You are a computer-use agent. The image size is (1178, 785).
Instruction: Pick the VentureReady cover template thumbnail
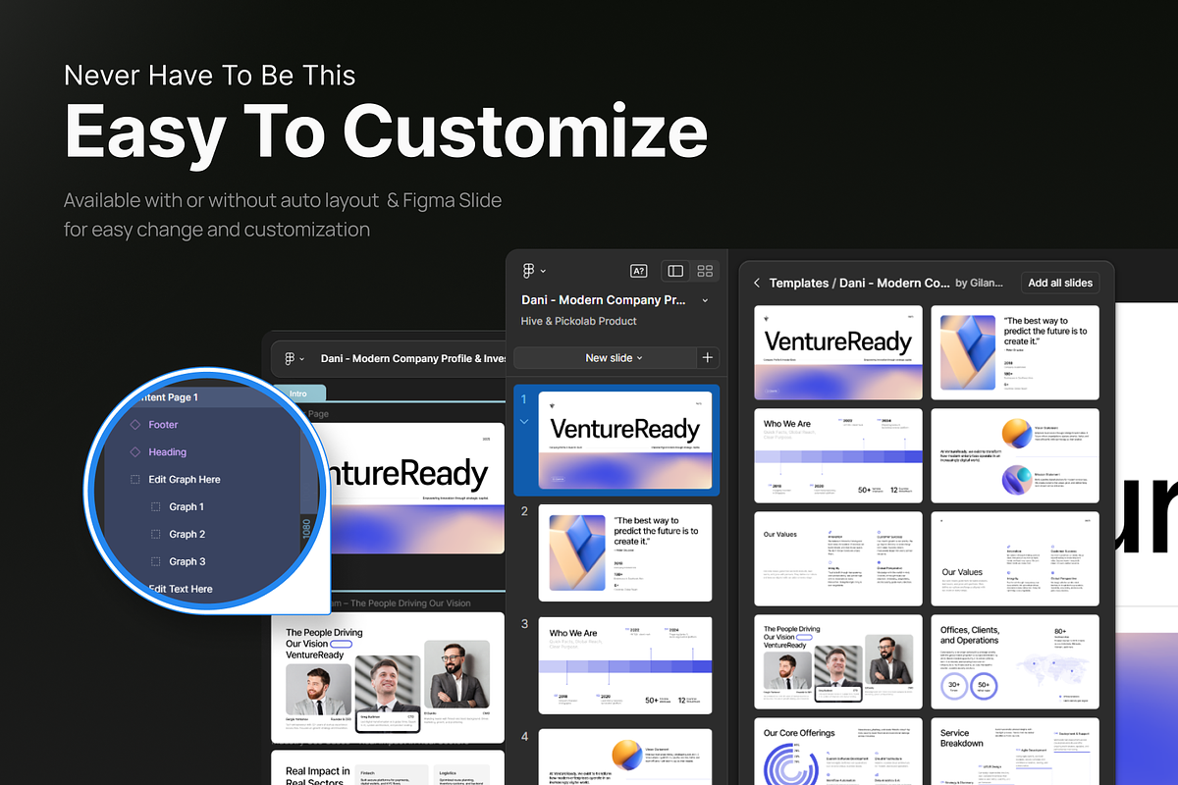pyautogui.click(x=838, y=351)
